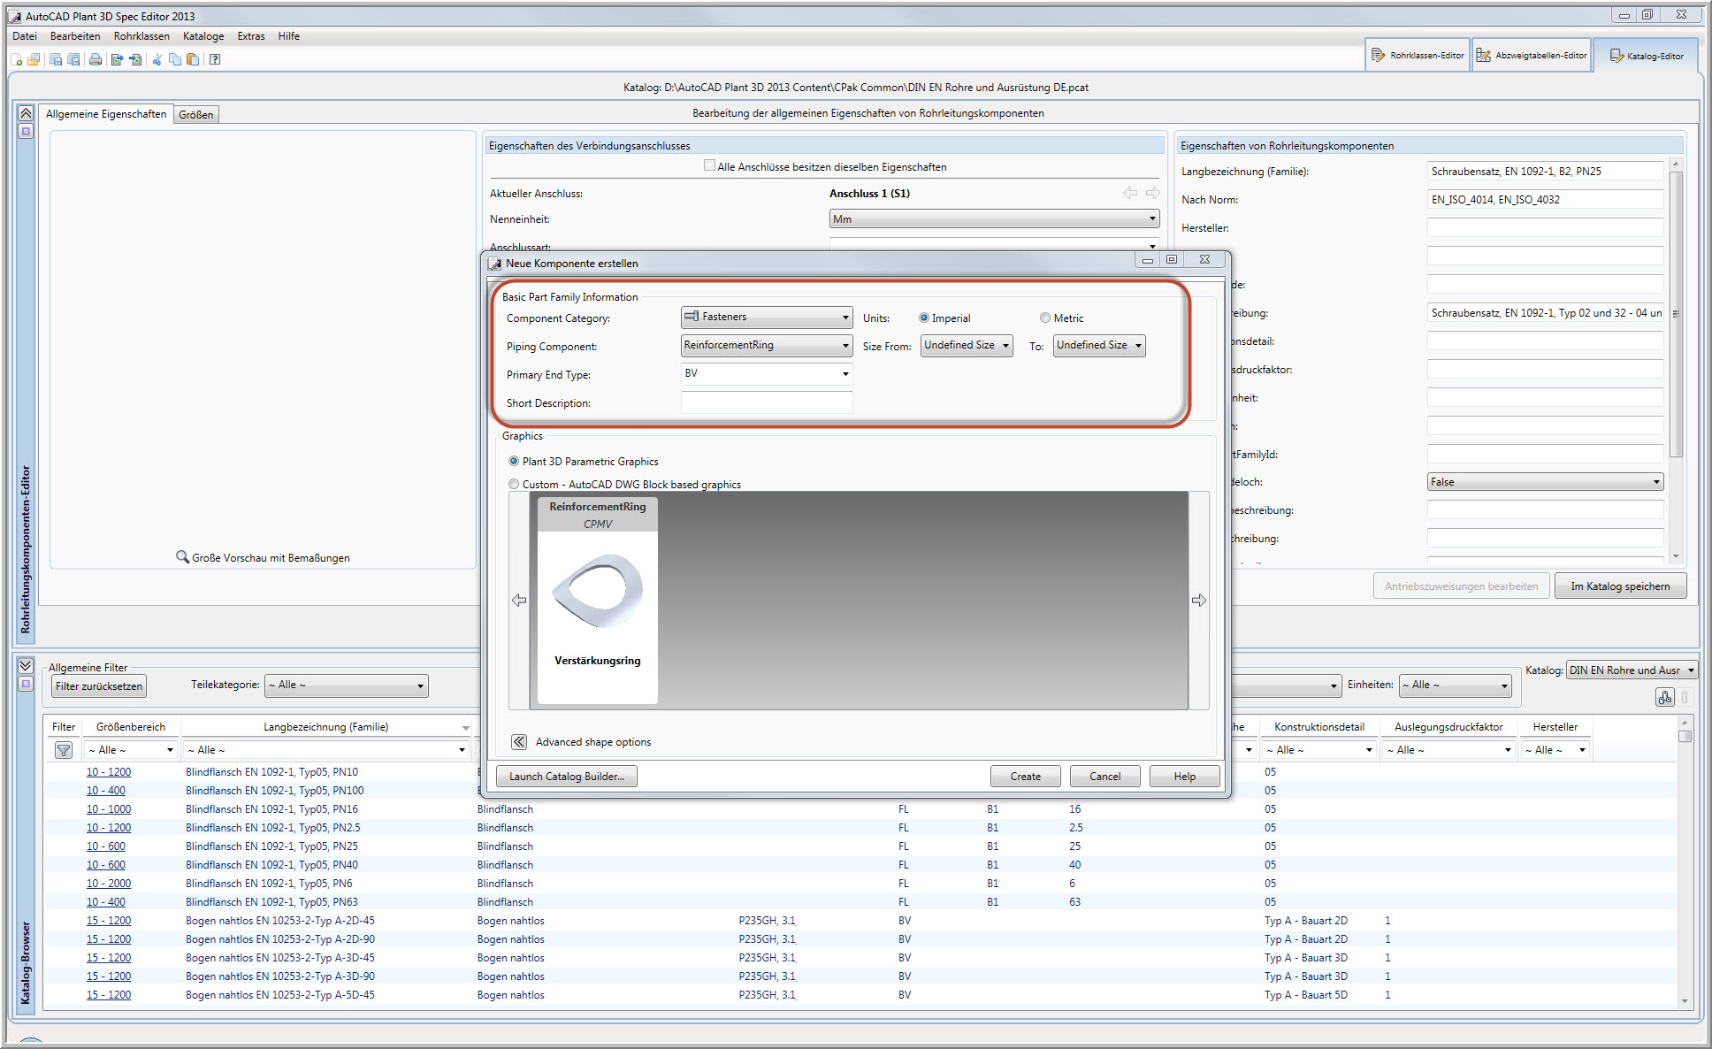Screen dimensions: 1712x1049
Task: Switch to the Größen tab
Action: point(195,114)
